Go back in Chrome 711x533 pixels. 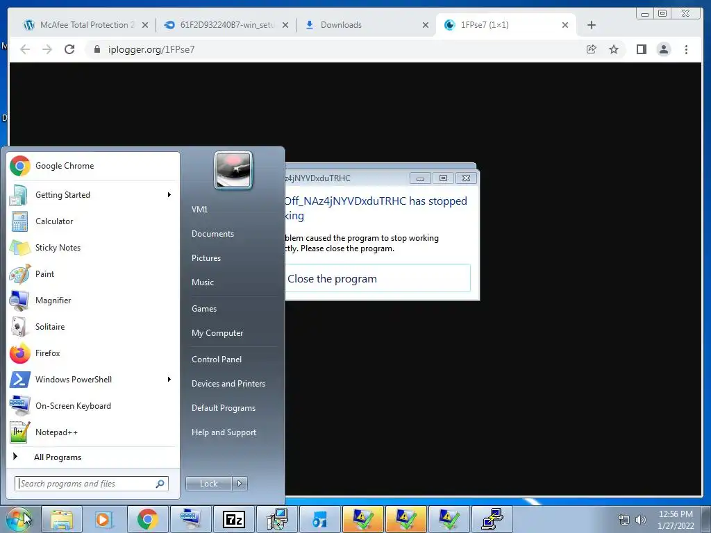point(25,49)
